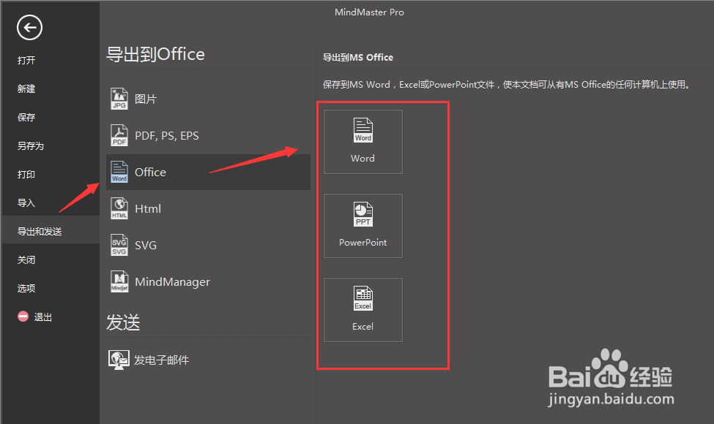Select 发电子邮件 option label
Image resolution: width=714 pixels, height=424 pixels.
point(161,360)
